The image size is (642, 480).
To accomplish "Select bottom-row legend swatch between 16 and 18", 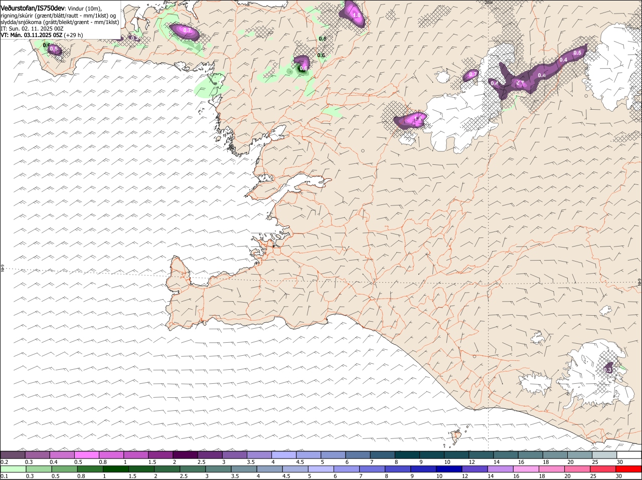I will (x=526, y=469).
